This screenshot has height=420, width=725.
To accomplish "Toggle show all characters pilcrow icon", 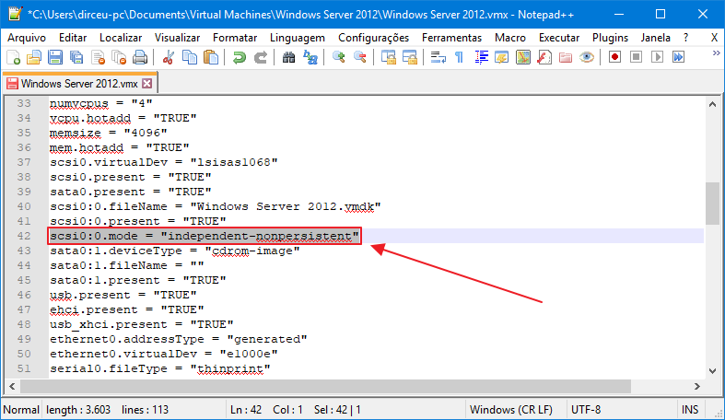I will 459,58.
